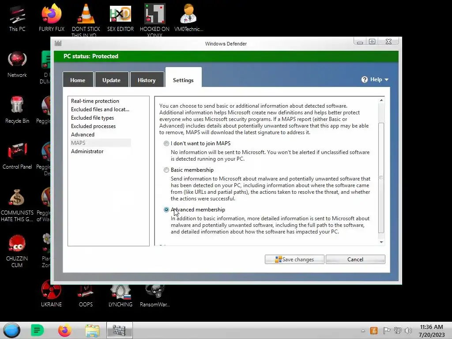Open Real-time protection settings
Screen dimensions: 452x339
95,101
